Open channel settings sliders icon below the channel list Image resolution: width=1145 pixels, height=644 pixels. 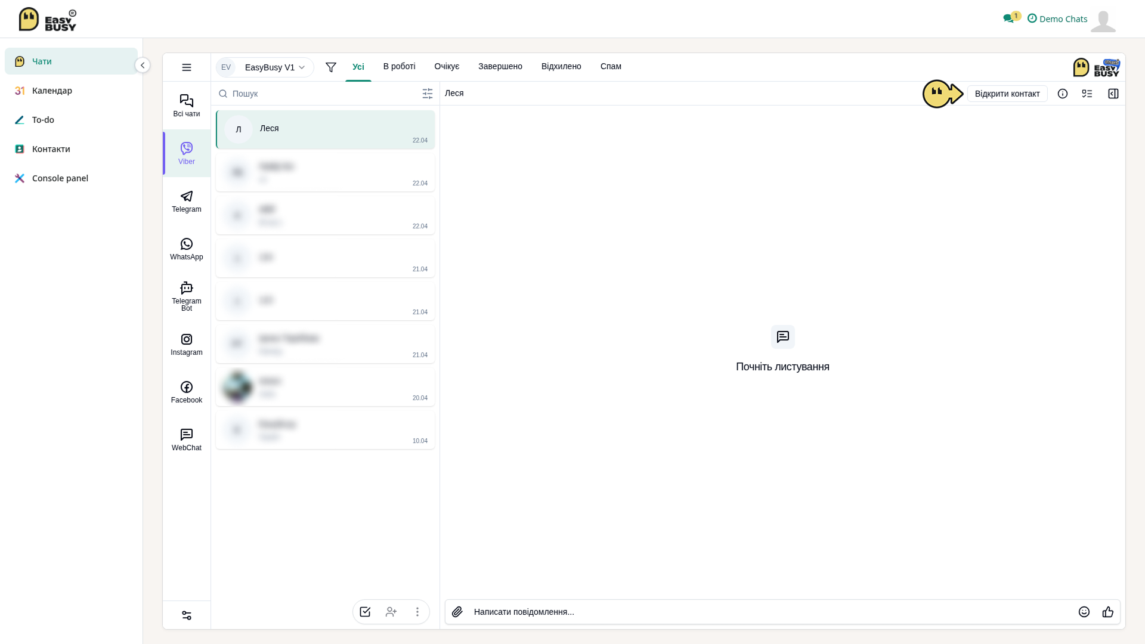coord(187,615)
